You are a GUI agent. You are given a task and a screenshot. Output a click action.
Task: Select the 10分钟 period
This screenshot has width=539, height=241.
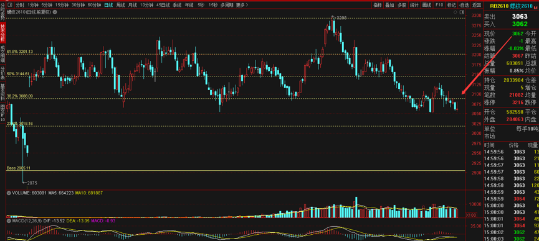[146, 5]
